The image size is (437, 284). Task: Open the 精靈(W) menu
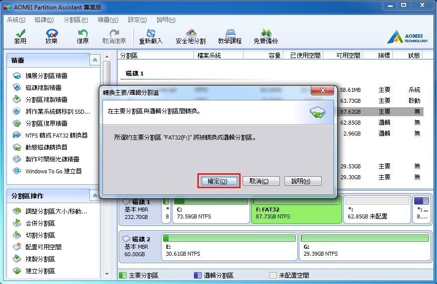(108, 20)
